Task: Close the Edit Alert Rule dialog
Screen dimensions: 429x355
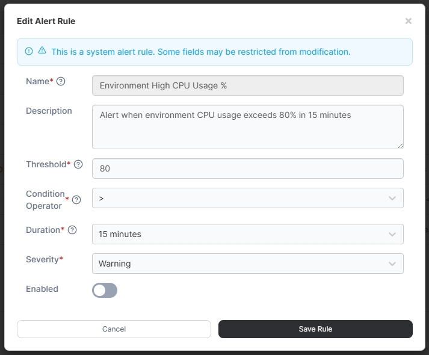Action: click(x=408, y=21)
